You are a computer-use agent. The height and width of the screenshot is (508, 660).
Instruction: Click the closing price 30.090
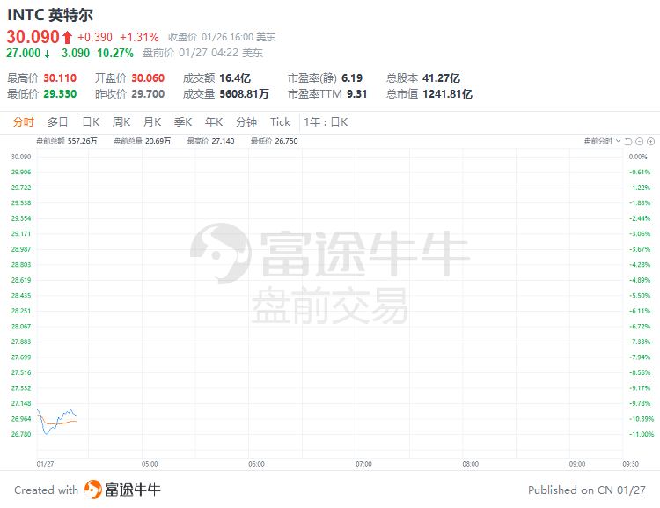(x=33, y=37)
